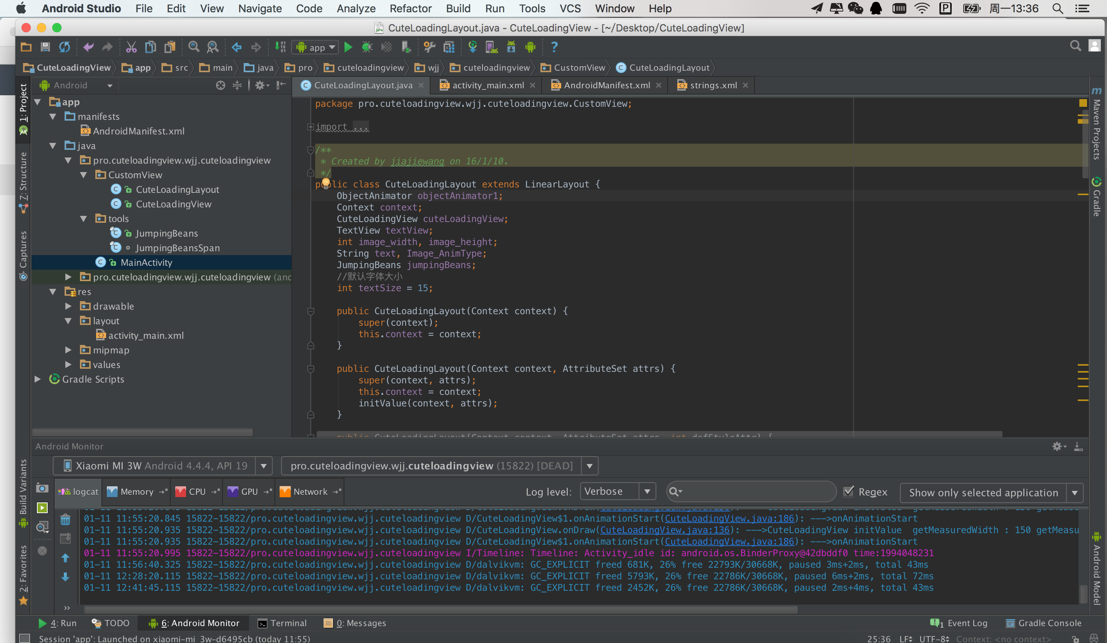Image resolution: width=1107 pixels, height=643 pixels.
Task: Expand the drawable folder
Action: [x=68, y=306]
